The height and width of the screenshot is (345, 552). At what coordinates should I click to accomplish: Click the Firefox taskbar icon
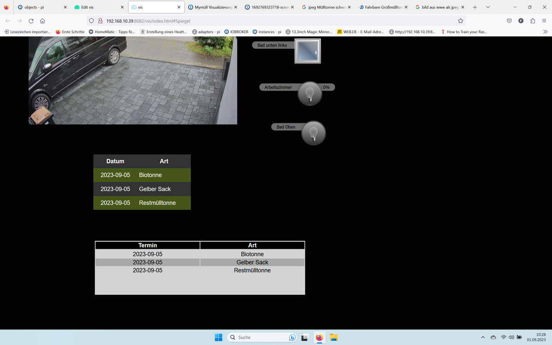click(x=319, y=337)
